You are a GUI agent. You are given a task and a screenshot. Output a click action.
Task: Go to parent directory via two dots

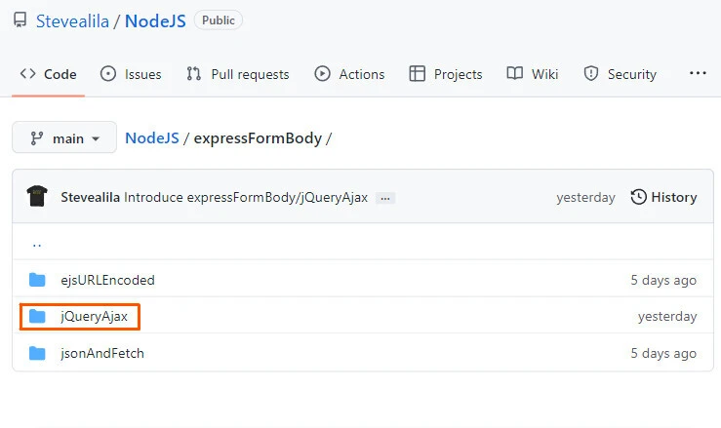(x=37, y=244)
